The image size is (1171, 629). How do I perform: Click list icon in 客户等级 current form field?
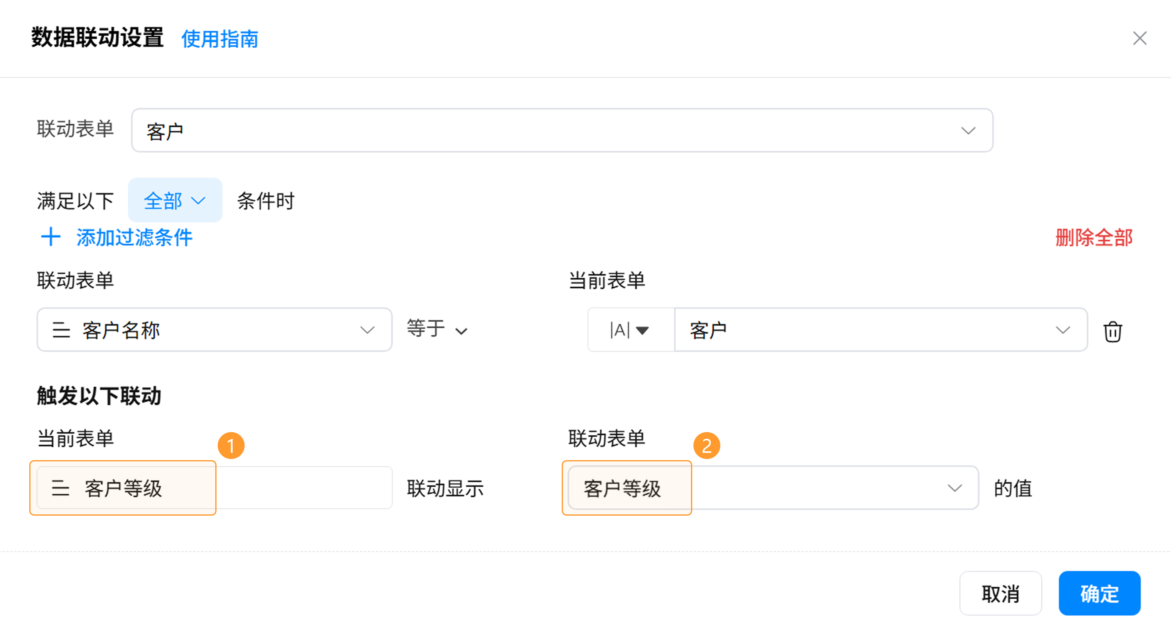coord(60,488)
